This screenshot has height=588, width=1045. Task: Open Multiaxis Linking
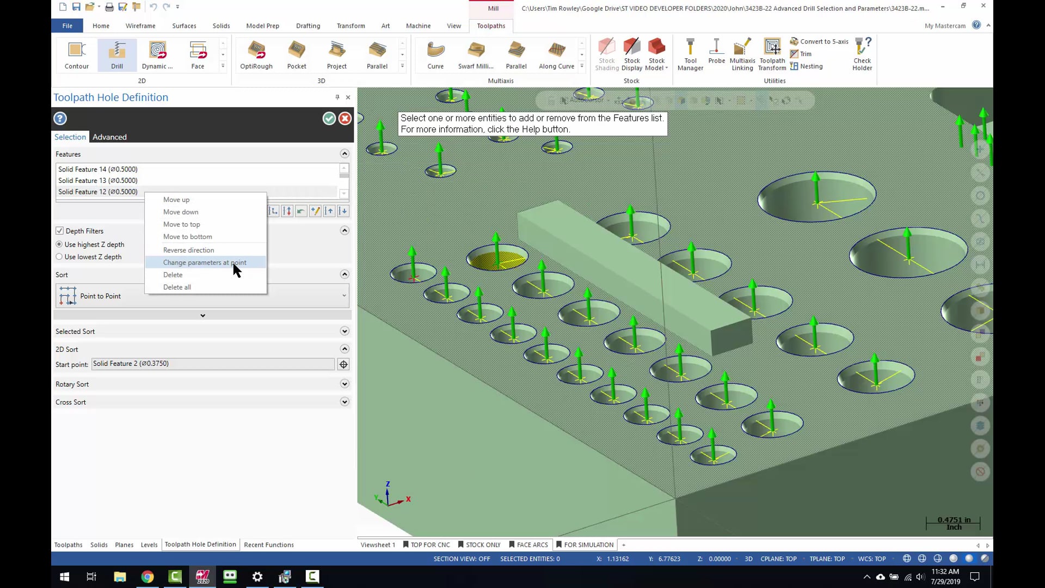pyautogui.click(x=742, y=54)
